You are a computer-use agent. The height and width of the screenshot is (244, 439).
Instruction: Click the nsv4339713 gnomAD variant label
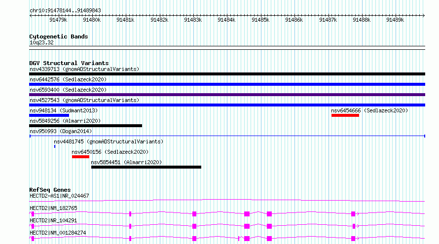(x=84, y=69)
